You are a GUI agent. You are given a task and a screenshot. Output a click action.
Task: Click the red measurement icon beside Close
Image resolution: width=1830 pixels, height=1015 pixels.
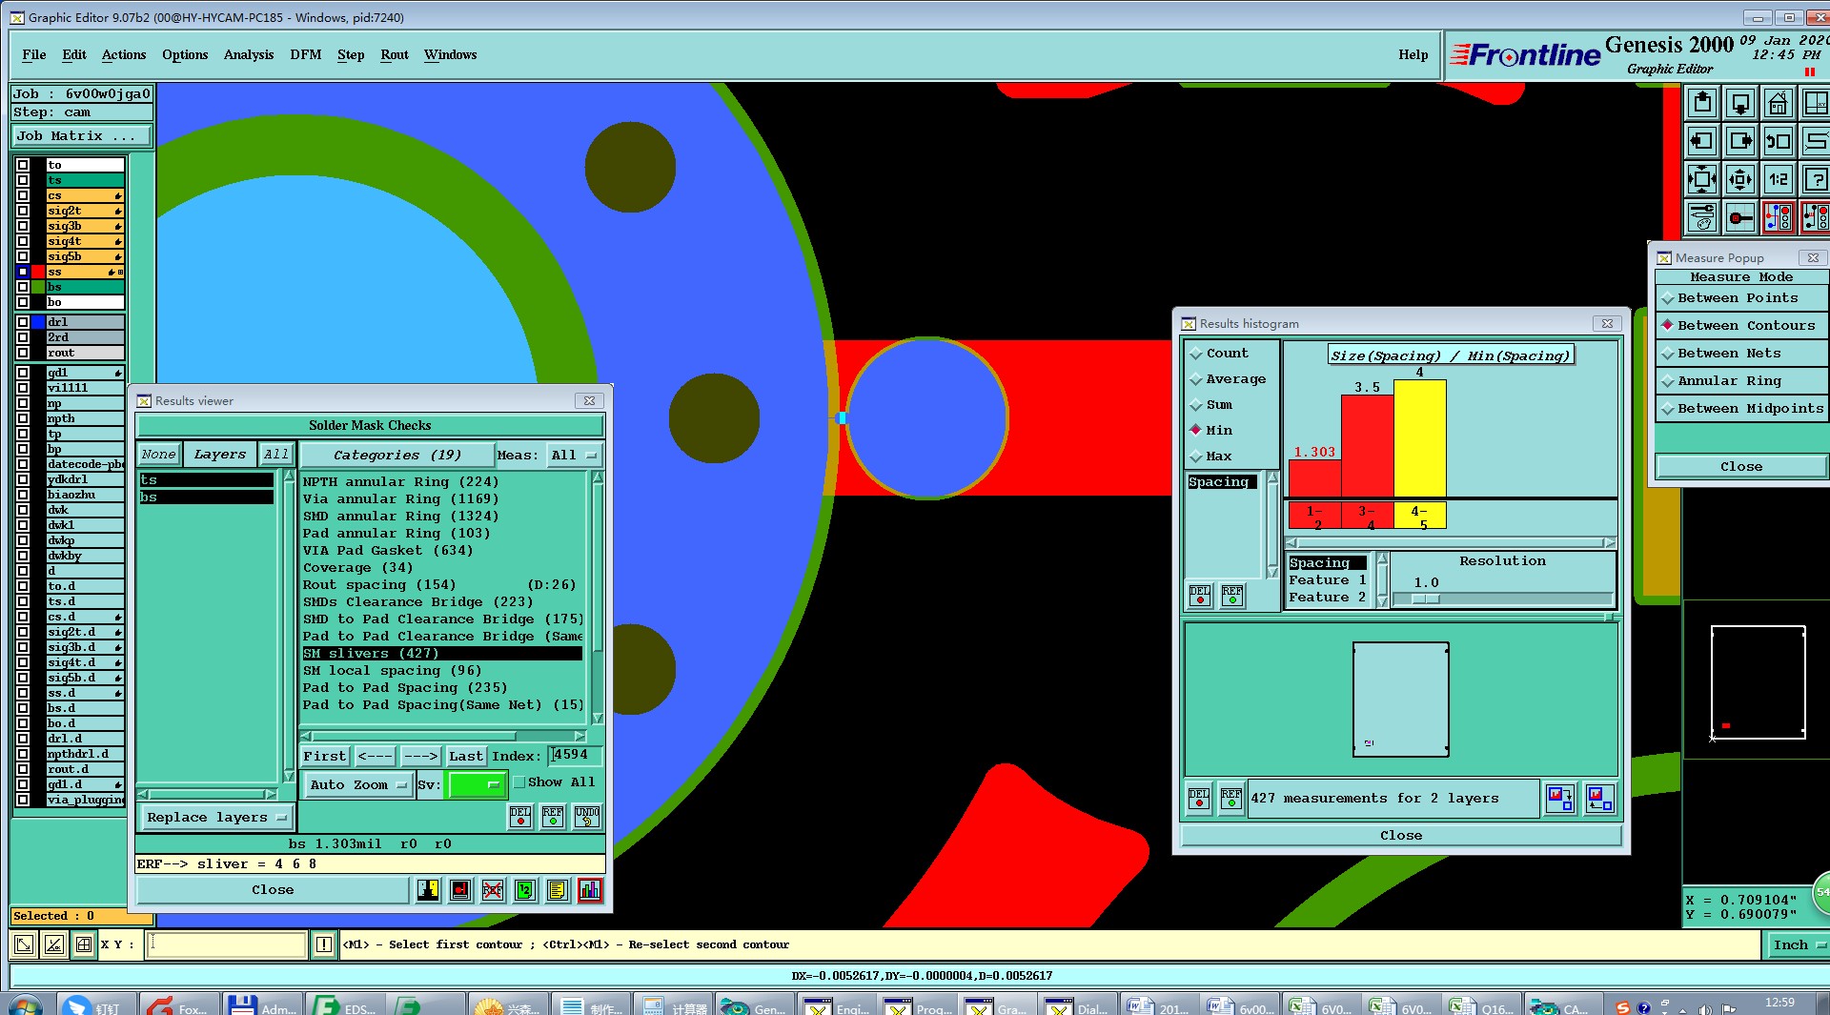coord(460,890)
